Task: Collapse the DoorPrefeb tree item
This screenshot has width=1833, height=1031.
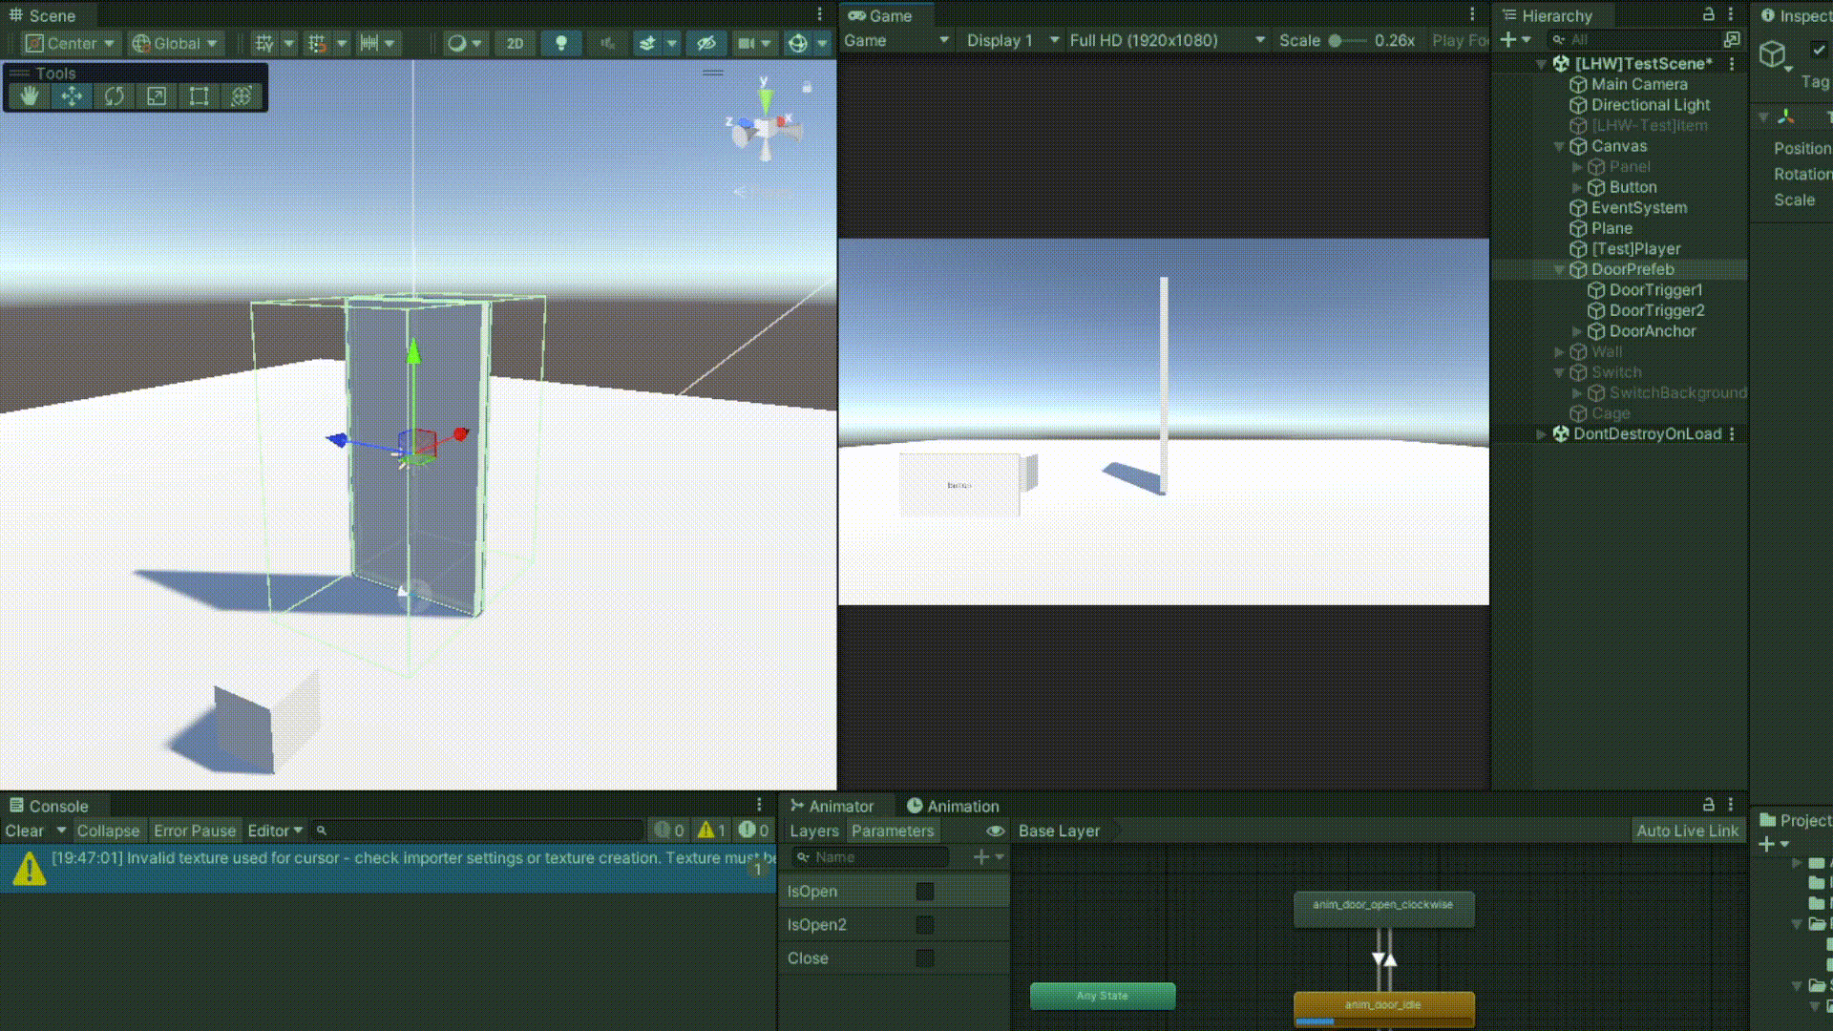Action: [x=1559, y=269]
